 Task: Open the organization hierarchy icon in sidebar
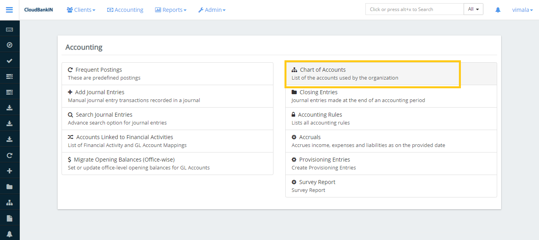tap(9, 202)
